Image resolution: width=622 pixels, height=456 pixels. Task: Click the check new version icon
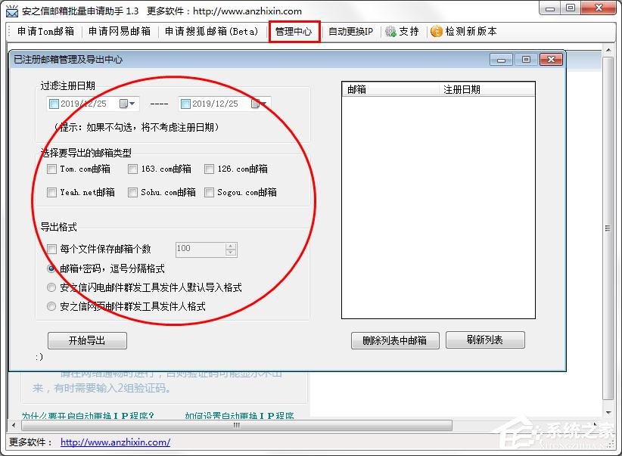click(x=437, y=32)
